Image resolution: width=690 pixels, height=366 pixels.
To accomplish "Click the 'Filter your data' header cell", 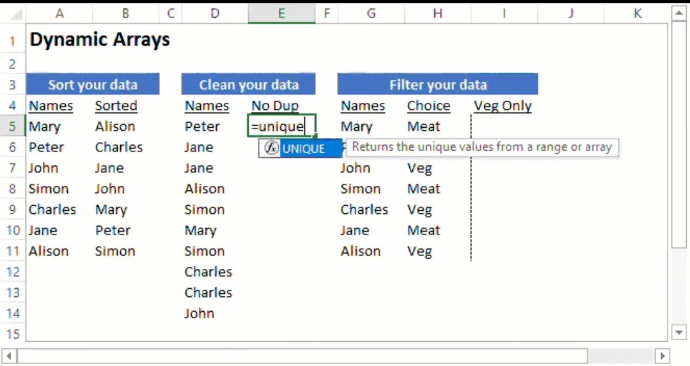I will (437, 84).
